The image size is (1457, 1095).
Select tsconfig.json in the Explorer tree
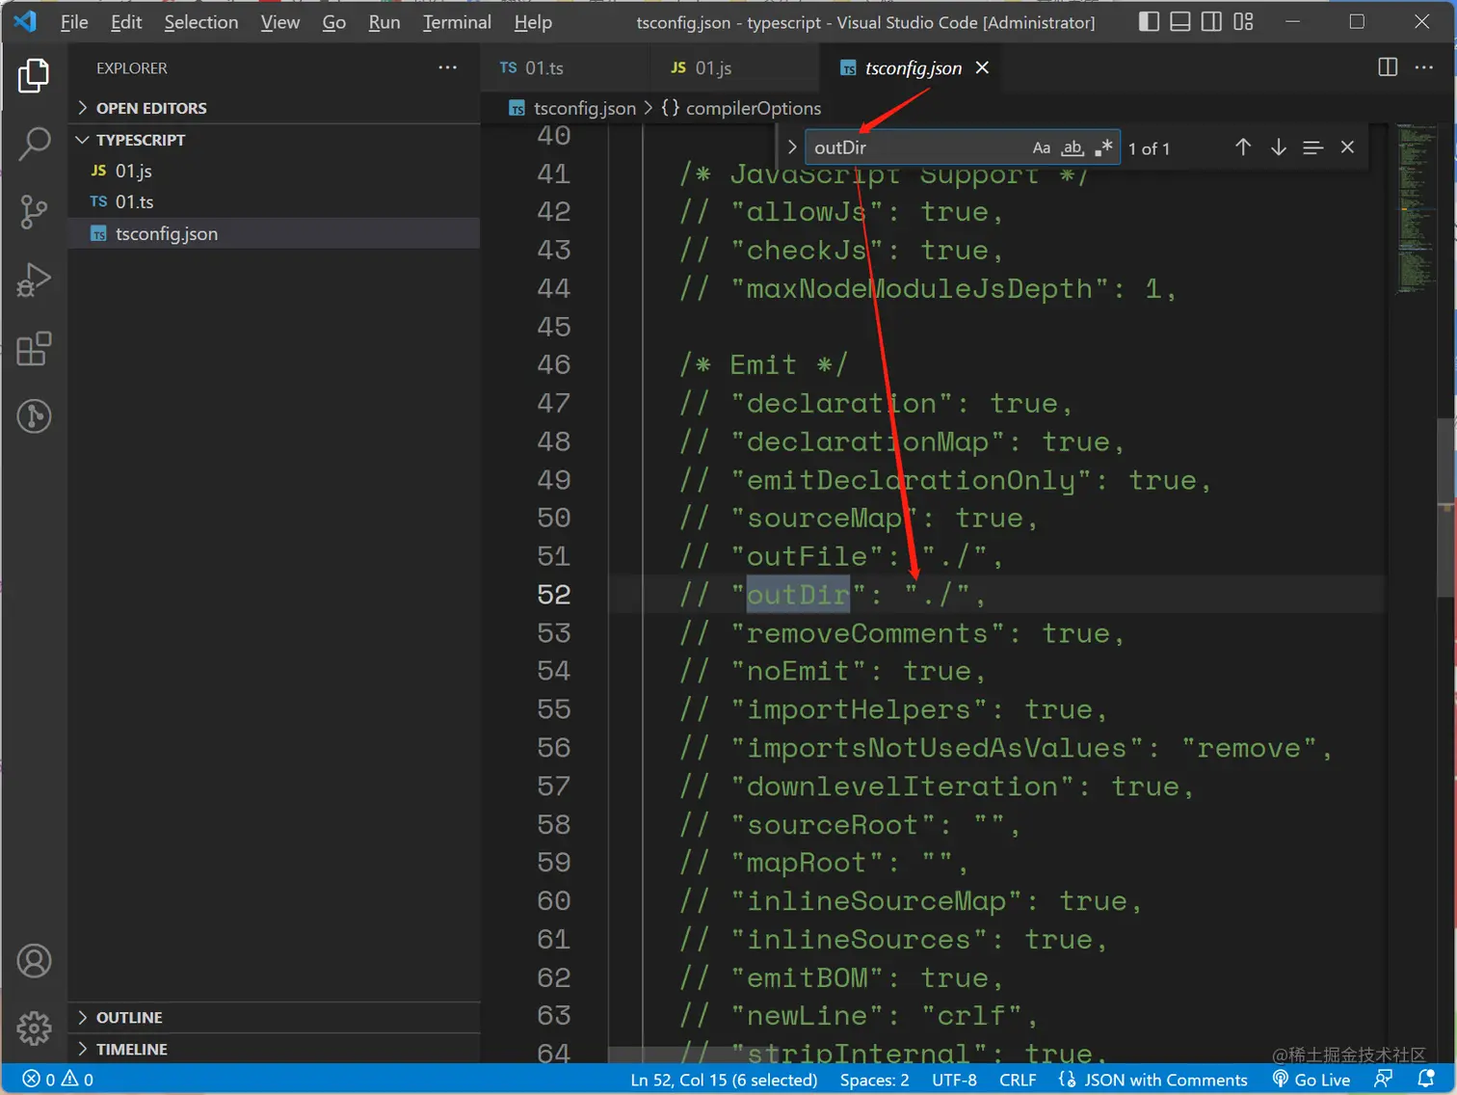click(x=274, y=233)
